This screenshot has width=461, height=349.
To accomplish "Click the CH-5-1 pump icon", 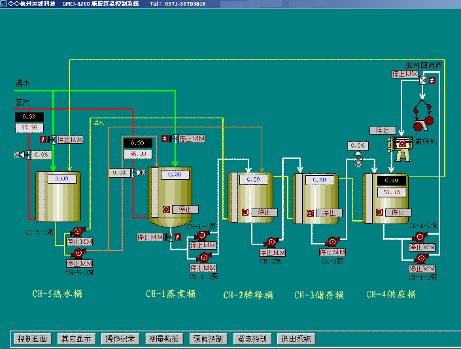I will (x=79, y=231).
